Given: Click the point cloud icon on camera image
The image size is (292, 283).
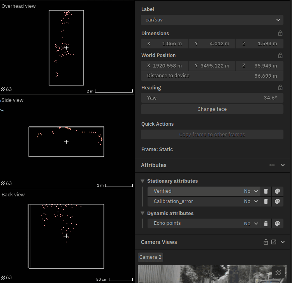Looking at the screenshot, I should (278, 272).
